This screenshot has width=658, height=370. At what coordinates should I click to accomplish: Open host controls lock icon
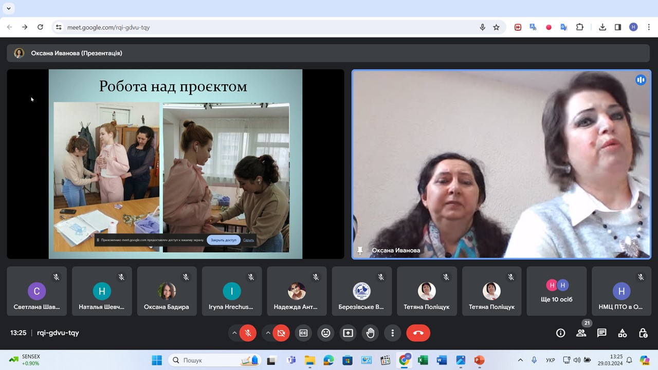(643, 333)
